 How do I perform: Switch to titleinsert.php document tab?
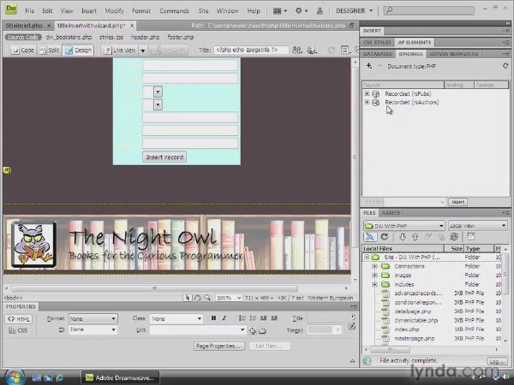[24, 25]
